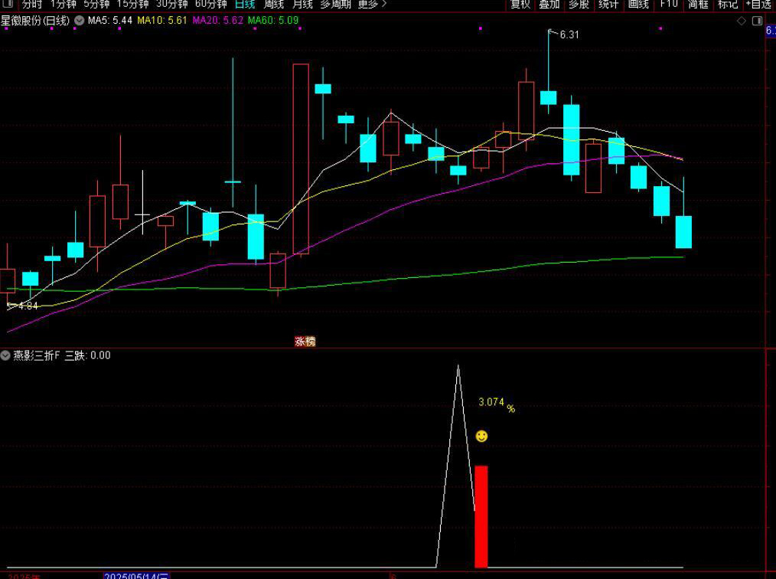Viewport: 776px width, 579px height.
Task: Click the diamond icon at top right
Action: tap(741, 21)
